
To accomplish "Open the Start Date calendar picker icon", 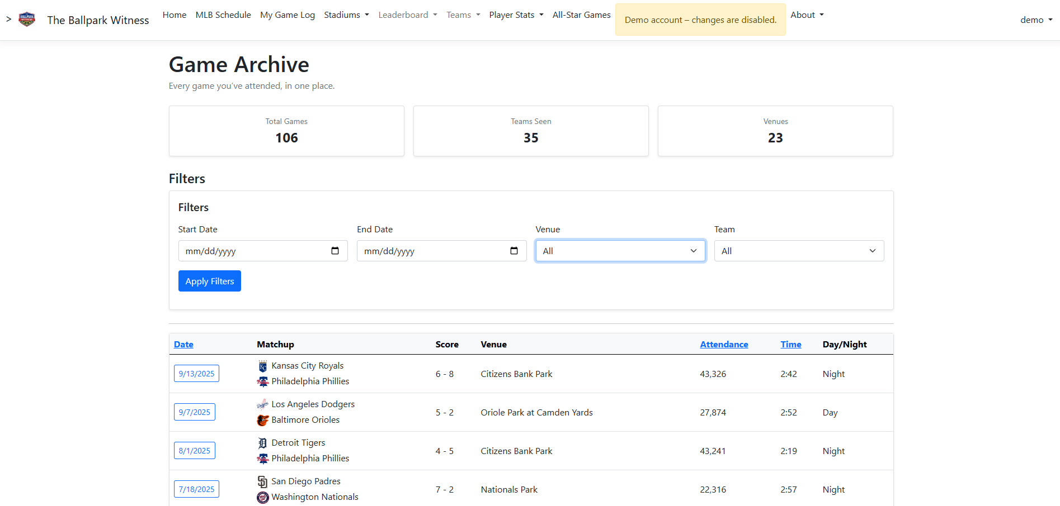I will 335,251.
